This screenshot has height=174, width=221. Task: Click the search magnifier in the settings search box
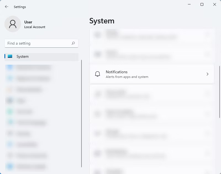pyautogui.click(x=73, y=43)
